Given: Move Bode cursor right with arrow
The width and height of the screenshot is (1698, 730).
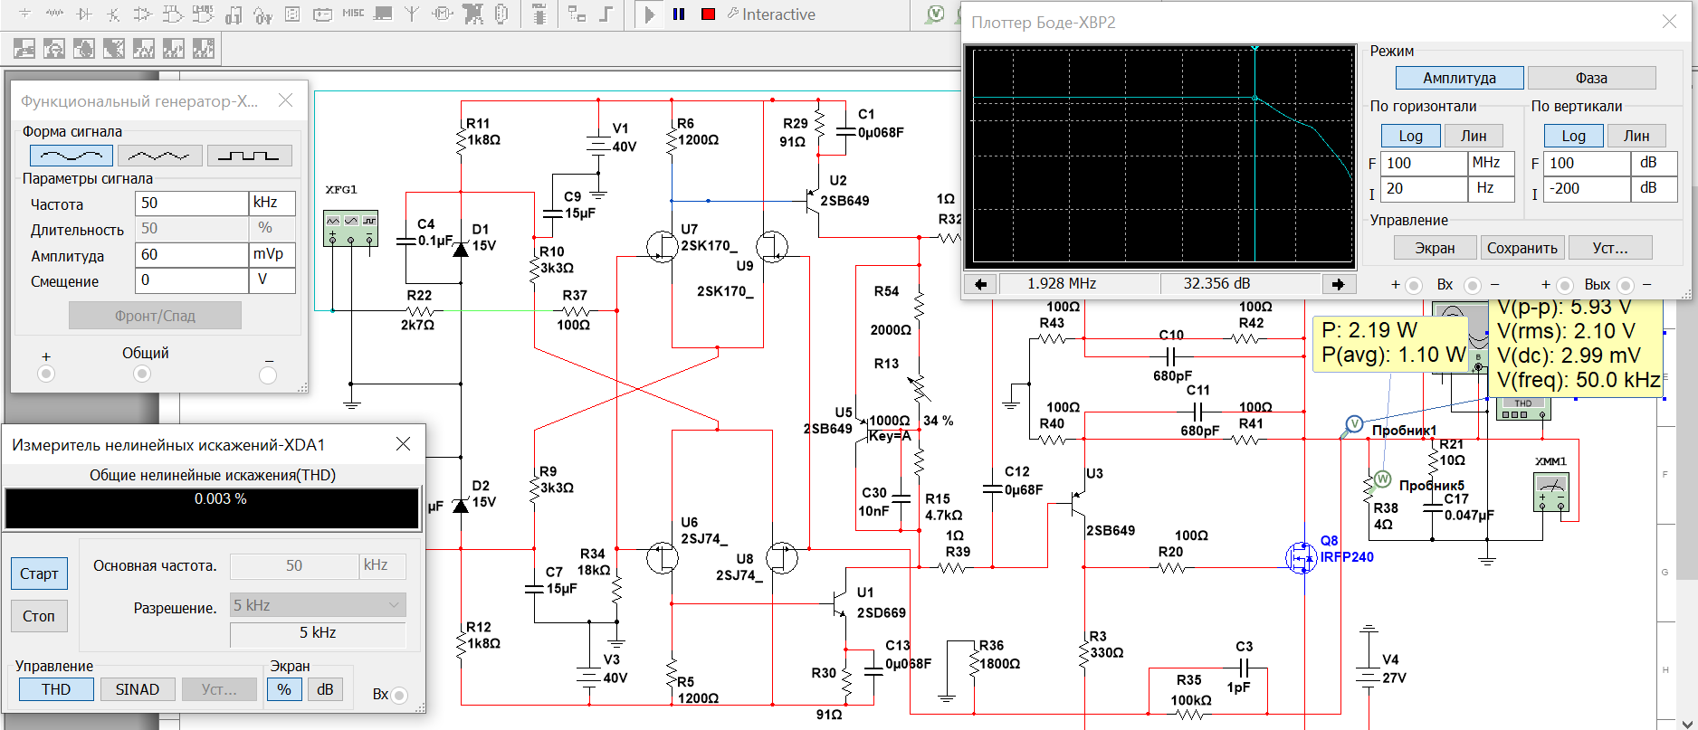Looking at the screenshot, I should click(x=1339, y=284).
